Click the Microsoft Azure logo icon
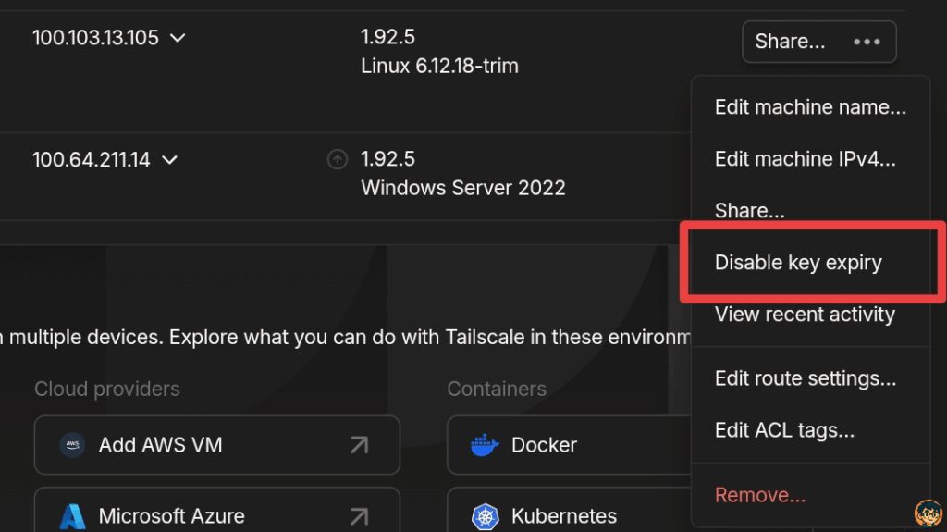 point(72,515)
